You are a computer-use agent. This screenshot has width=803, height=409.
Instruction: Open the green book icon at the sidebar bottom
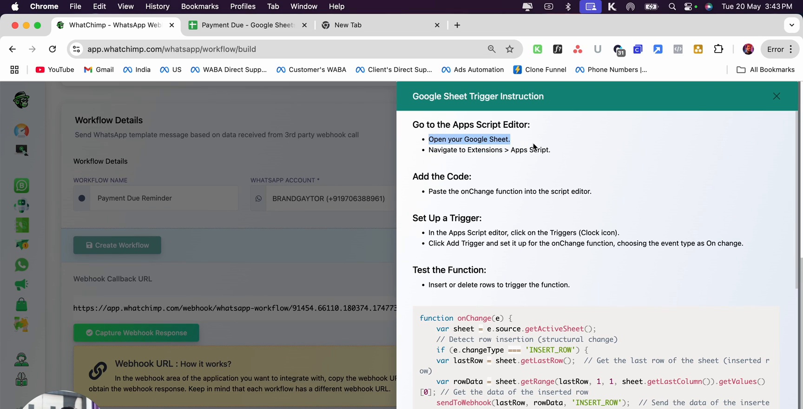pos(21,379)
